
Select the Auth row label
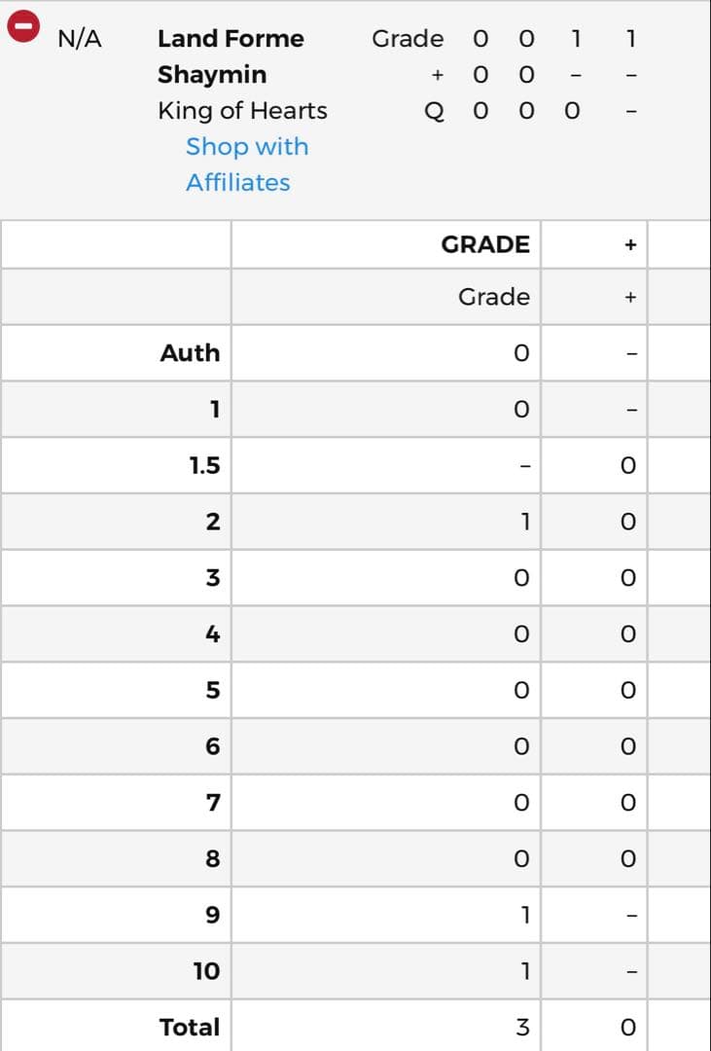click(x=190, y=352)
